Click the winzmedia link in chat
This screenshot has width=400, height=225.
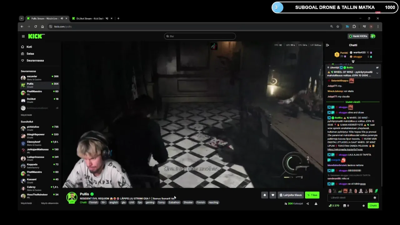coord(345,149)
